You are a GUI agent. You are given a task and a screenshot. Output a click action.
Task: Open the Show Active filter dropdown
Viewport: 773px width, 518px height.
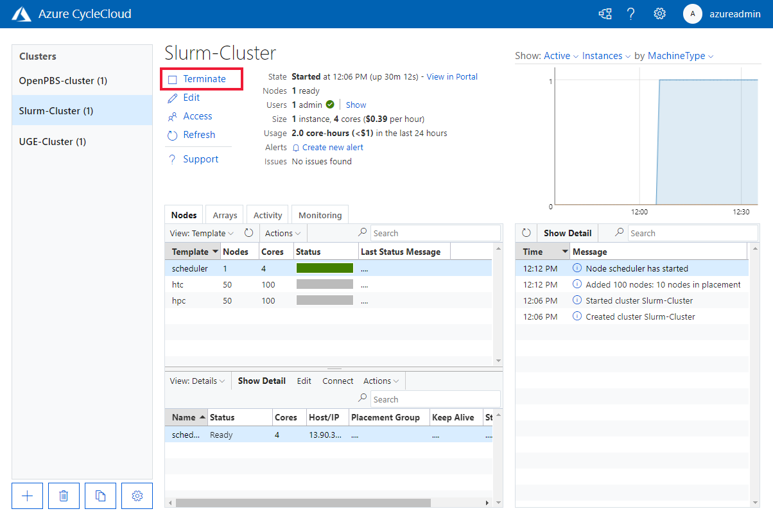tap(557, 56)
